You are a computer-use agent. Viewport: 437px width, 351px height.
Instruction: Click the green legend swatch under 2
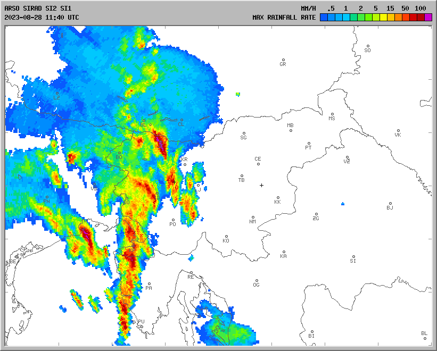click(361, 18)
